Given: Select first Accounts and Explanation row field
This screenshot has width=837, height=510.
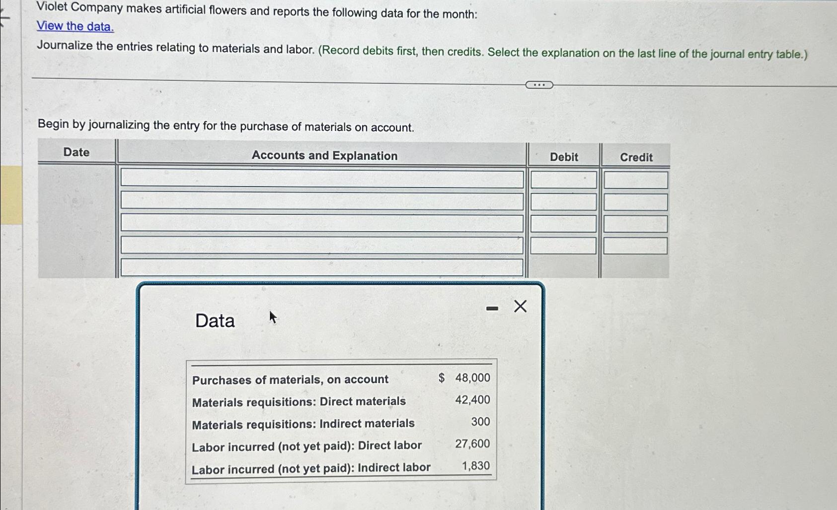Looking at the screenshot, I should 322,179.
